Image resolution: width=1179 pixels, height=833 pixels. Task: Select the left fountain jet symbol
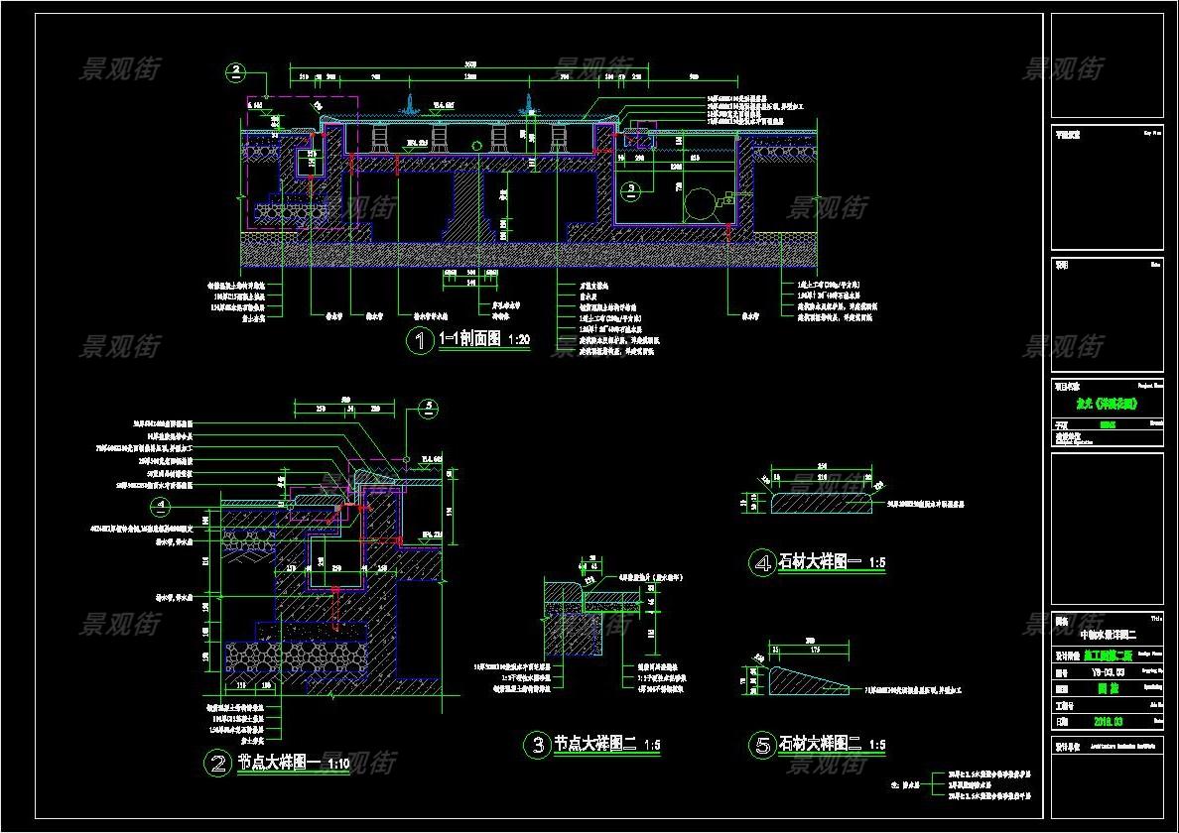click(x=409, y=102)
